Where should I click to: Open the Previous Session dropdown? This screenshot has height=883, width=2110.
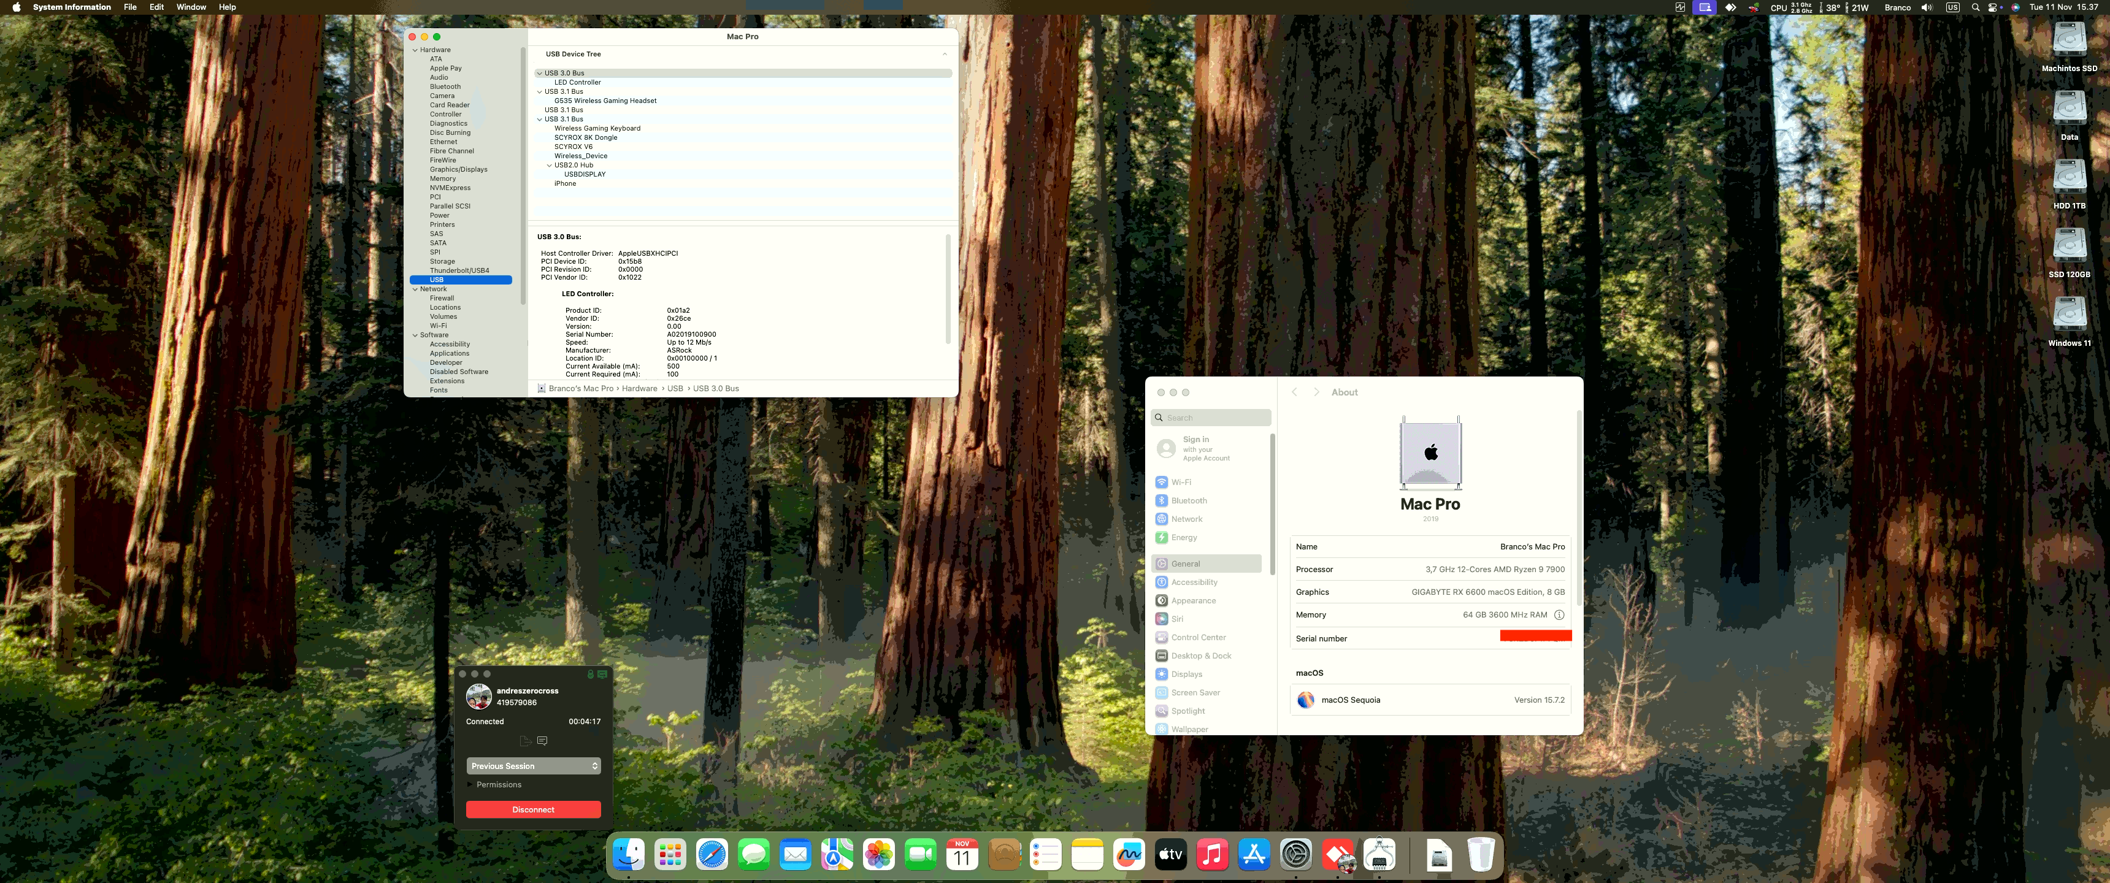533,766
